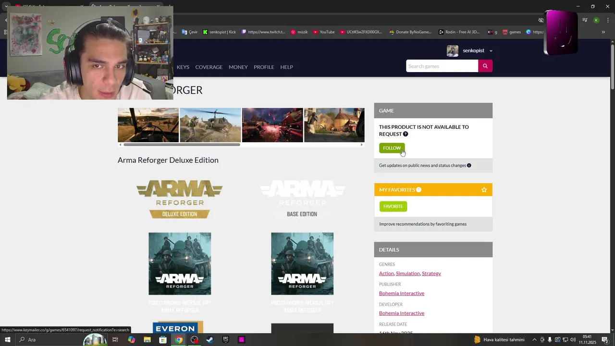The width and height of the screenshot is (615, 346).
Task: Open the KEYS menu
Action: click(183, 67)
